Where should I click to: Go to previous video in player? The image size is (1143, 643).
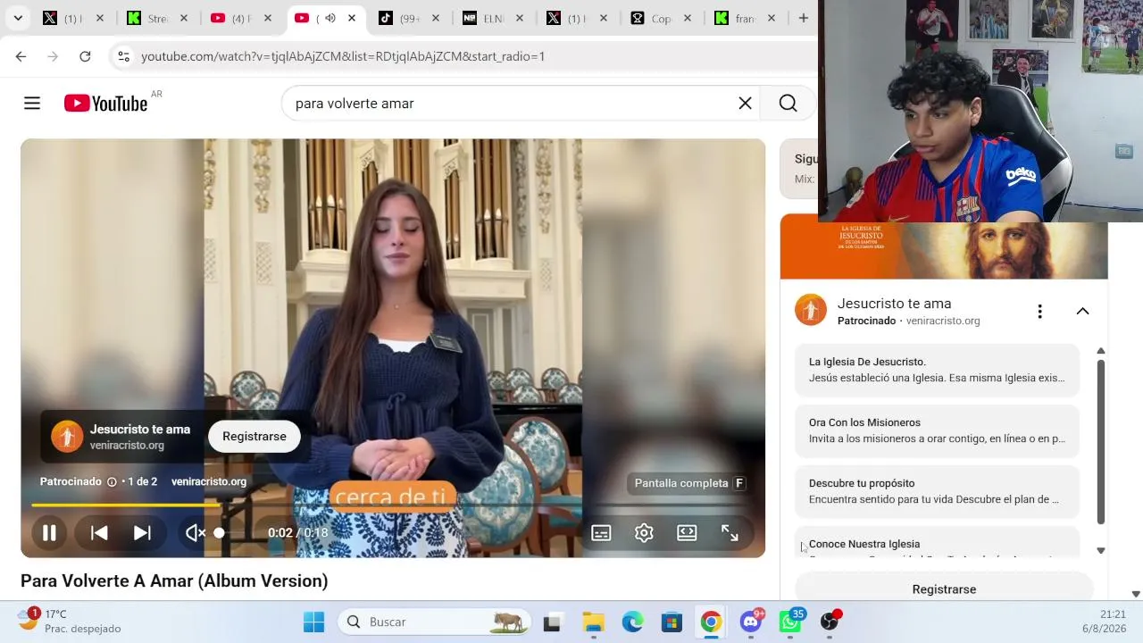click(99, 533)
